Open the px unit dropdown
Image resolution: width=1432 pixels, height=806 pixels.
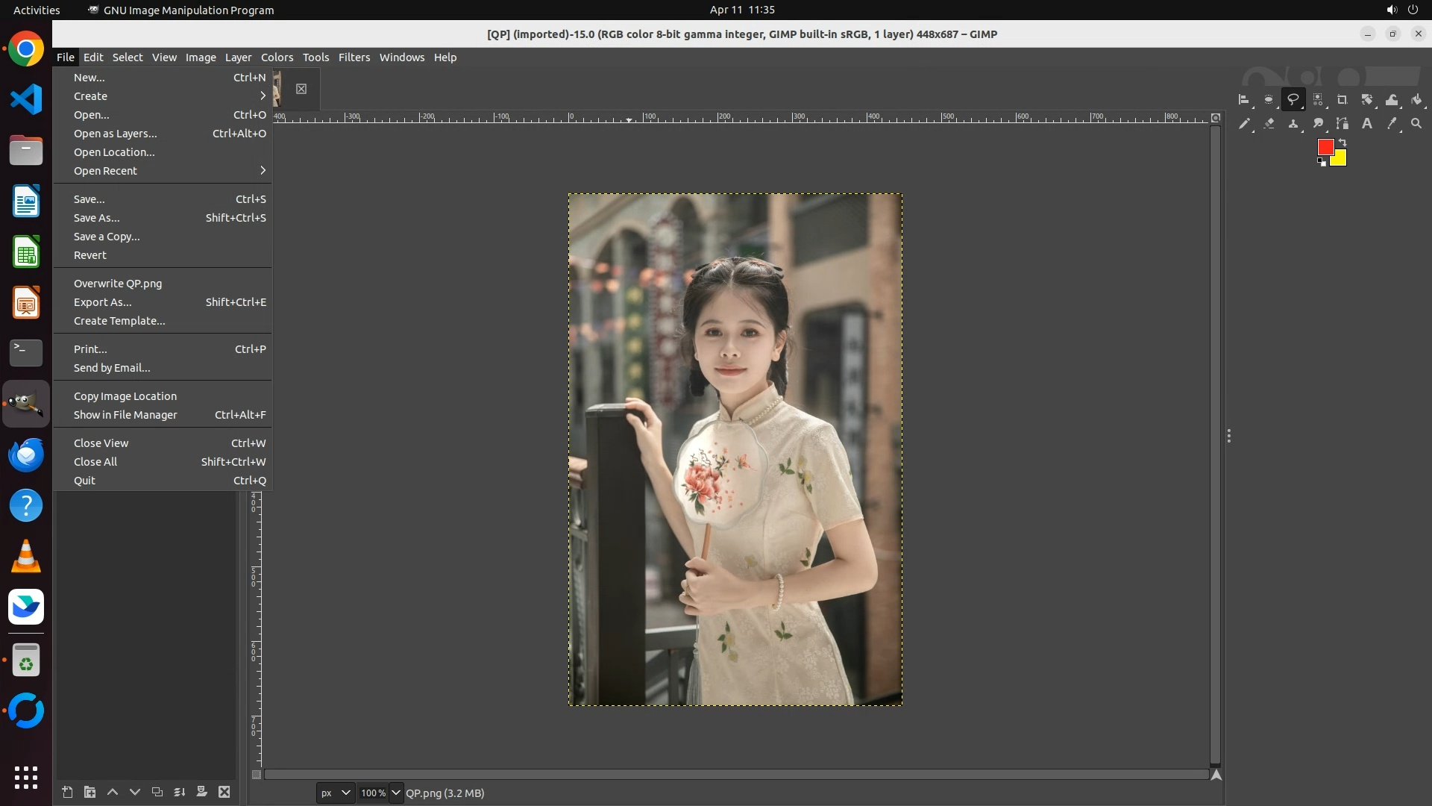pos(335,793)
